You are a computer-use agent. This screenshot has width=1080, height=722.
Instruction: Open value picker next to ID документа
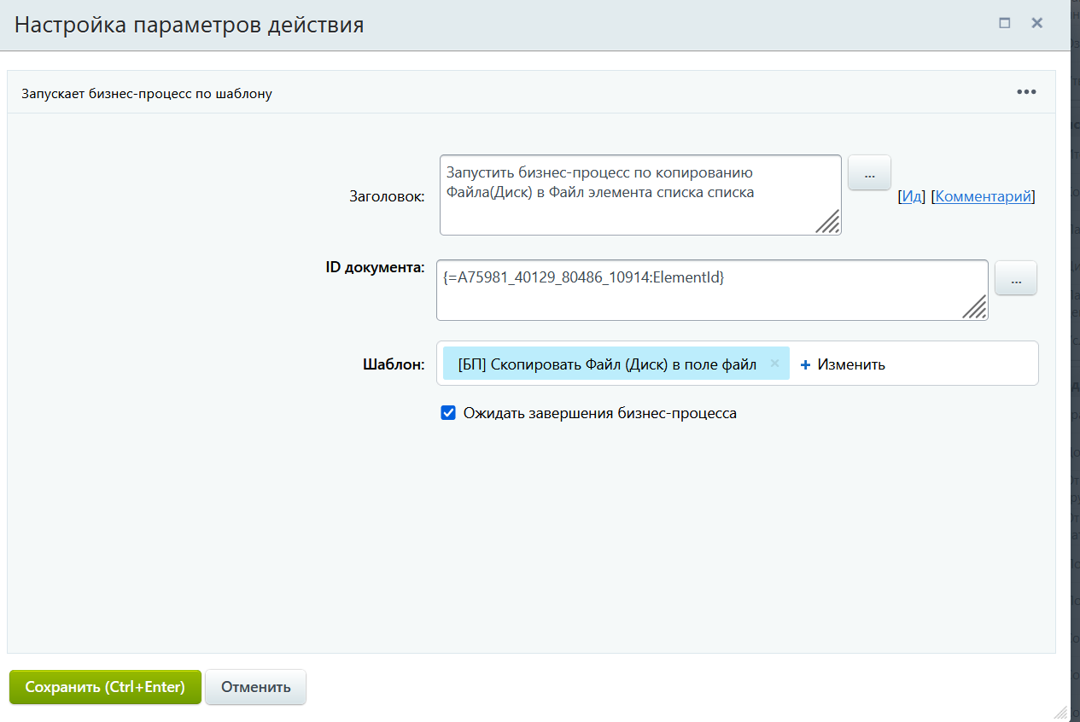pos(1016,278)
